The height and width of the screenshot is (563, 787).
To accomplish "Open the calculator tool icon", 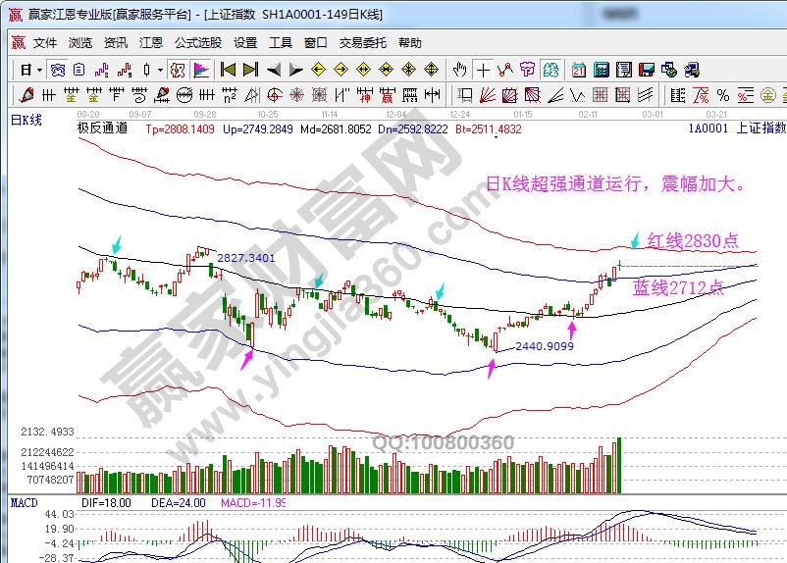I will (601, 70).
